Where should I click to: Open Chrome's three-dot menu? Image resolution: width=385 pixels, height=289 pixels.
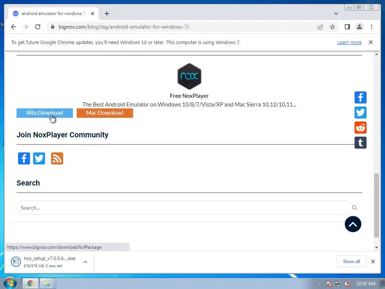[x=371, y=27]
